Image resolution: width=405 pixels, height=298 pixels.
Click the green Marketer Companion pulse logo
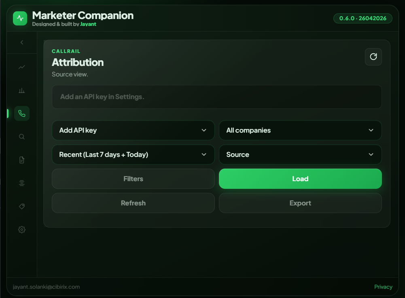[20, 18]
